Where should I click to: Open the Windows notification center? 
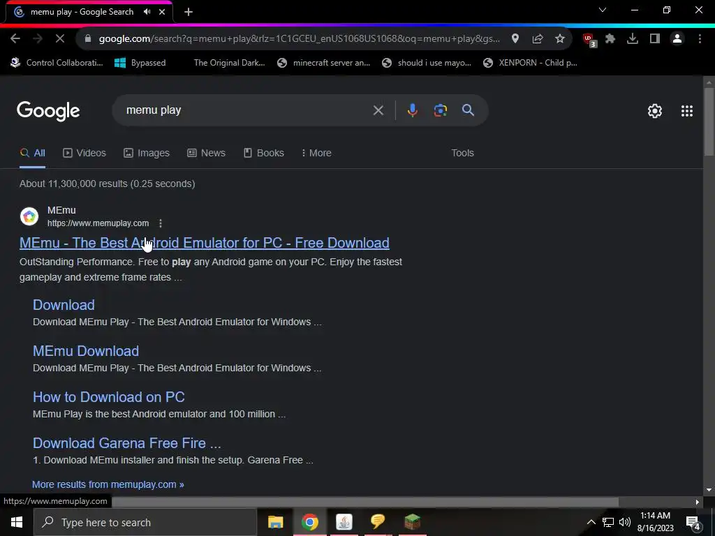pos(693,523)
